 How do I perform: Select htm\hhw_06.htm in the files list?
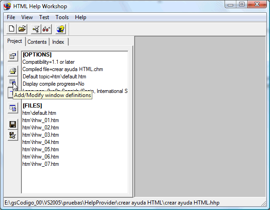click(40, 157)
